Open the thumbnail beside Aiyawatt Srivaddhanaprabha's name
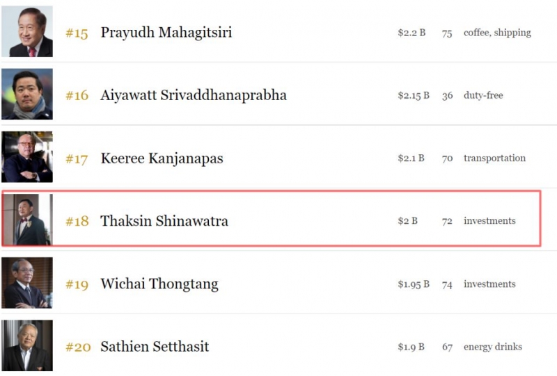The width and height of the screenshot is (557, 376). 26,95
